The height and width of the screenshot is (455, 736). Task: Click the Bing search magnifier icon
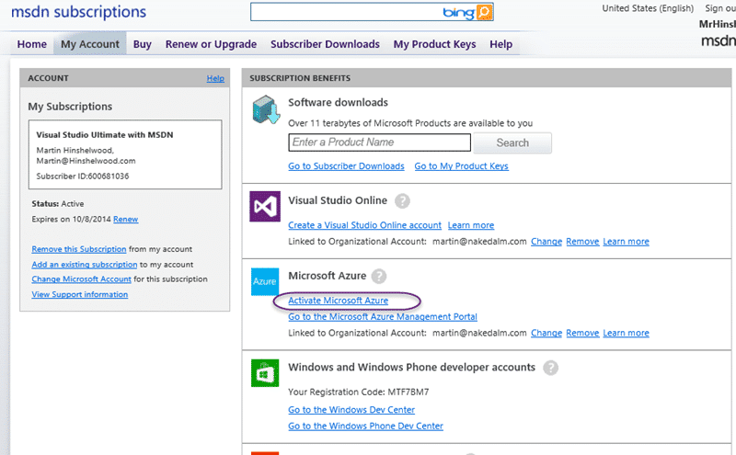(485, 12)
